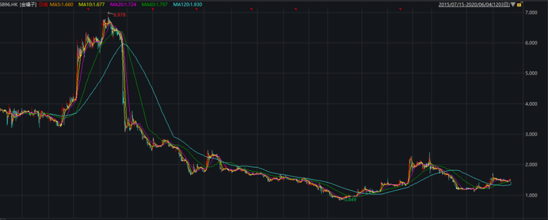Click the 6.978 highest price annotation
The image size is (548, 220).
coord(119,15)
